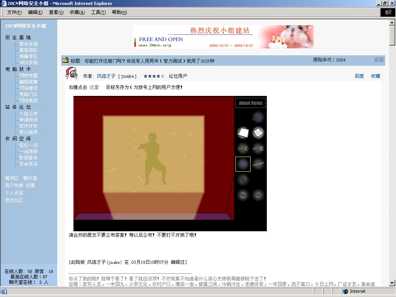This screenshot has height=297, width=396.
Task: Click the 精华区 link in sidebar
Action: click(12, 178)
